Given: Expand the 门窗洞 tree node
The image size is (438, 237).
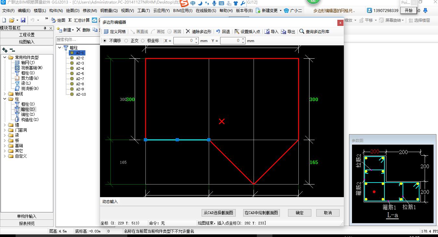Looking at the screenshot, I should pos(5,130).
